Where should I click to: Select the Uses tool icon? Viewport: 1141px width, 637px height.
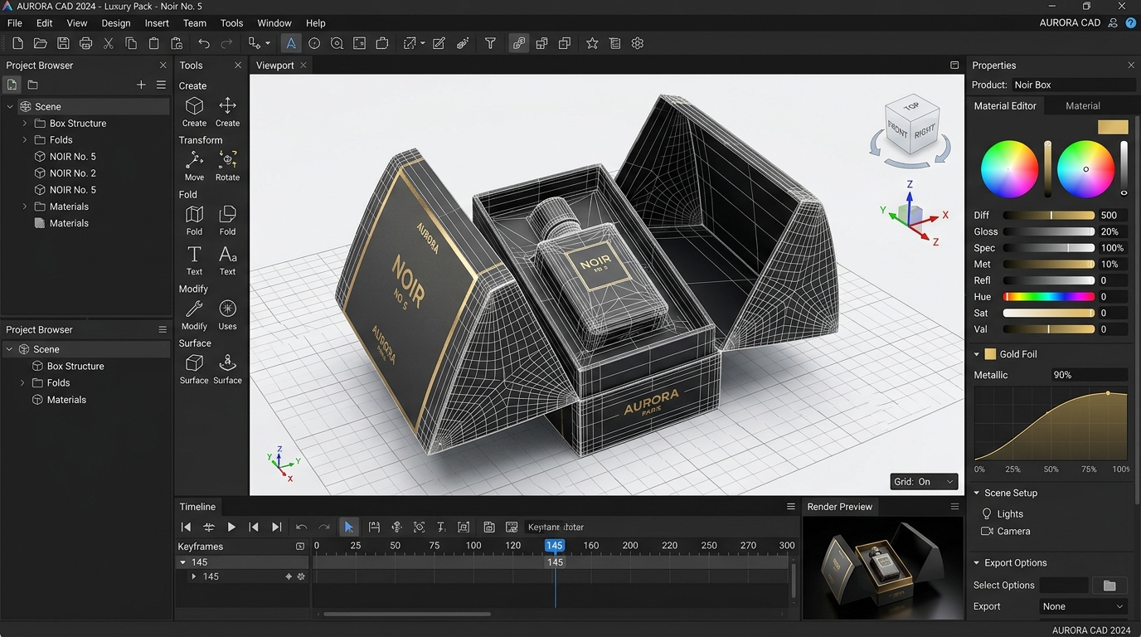[227, 314]
